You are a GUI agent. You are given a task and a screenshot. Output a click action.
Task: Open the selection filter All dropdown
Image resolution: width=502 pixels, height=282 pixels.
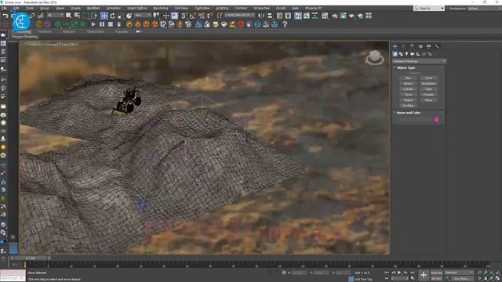tap(55, 16)
